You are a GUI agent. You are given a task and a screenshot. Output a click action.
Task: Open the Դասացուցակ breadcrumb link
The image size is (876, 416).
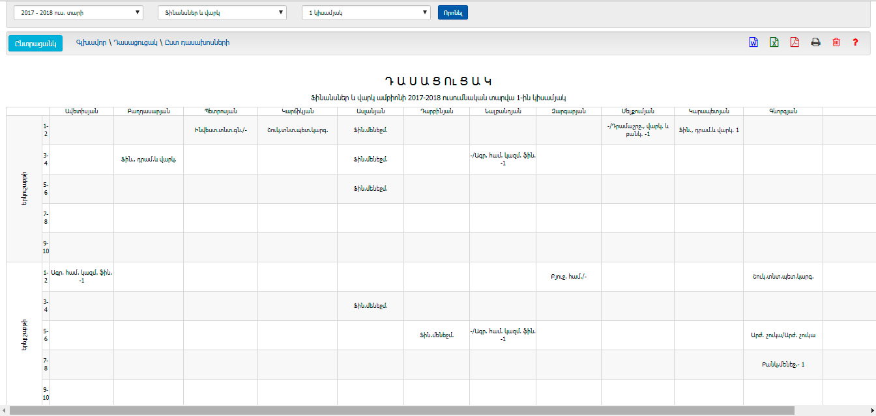136,43
